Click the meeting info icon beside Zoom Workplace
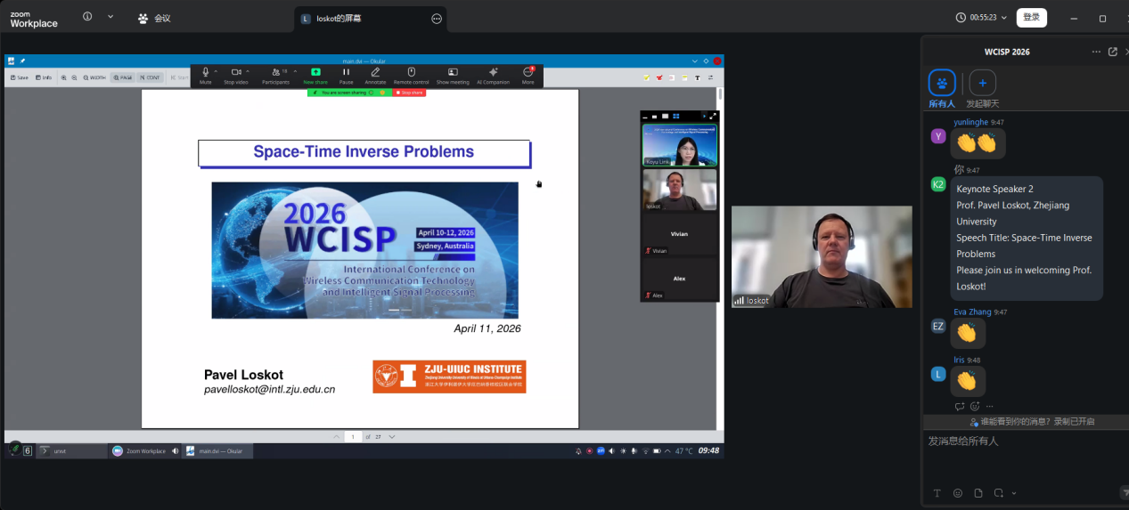 coord(87,17)
